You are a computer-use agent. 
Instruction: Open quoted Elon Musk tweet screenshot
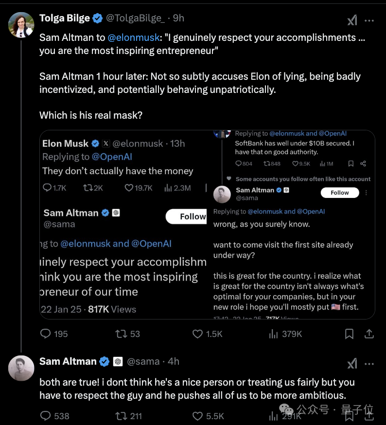(x=124, y=225)
